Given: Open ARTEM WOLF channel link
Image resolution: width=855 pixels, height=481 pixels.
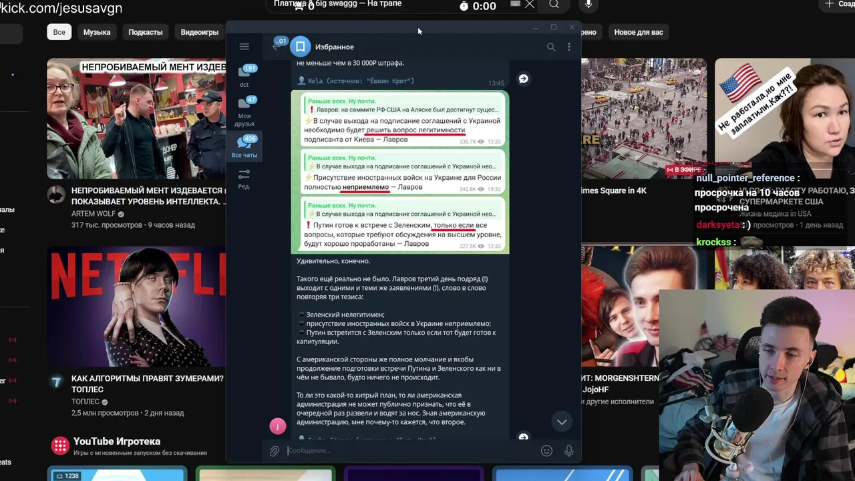Looking at the screenshot, I should click(93, 214).
